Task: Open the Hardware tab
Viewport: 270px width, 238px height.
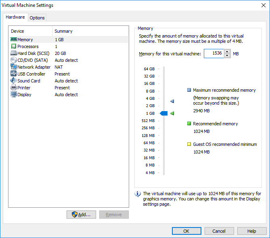Action: 15,17
